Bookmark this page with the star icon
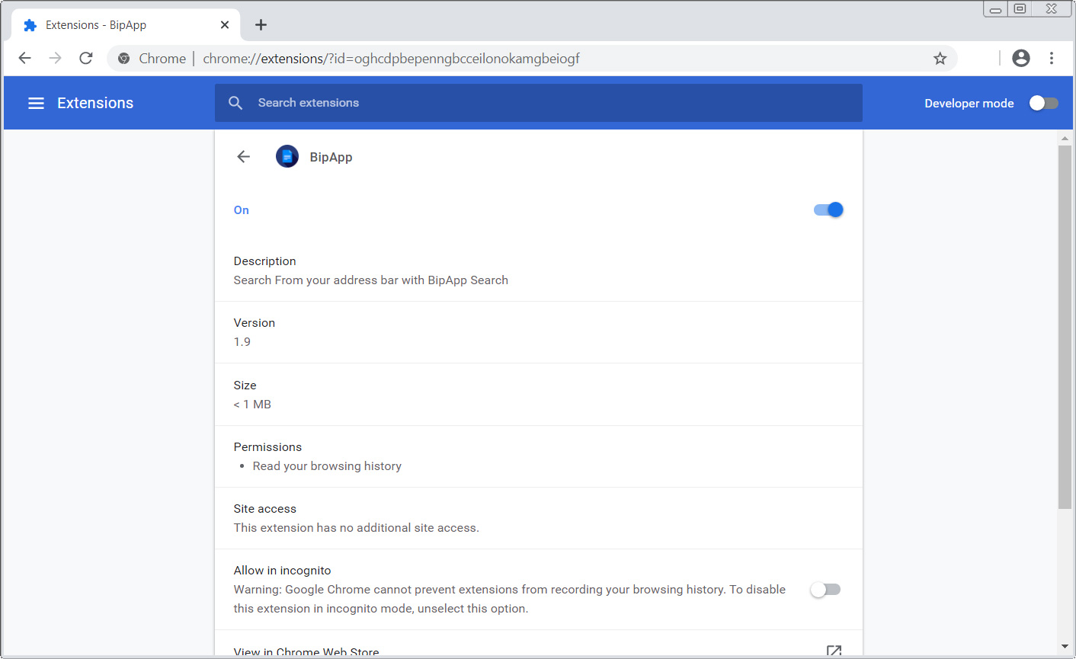The image size is (1076, 659). pyautogui.click(x=940, y=59)
